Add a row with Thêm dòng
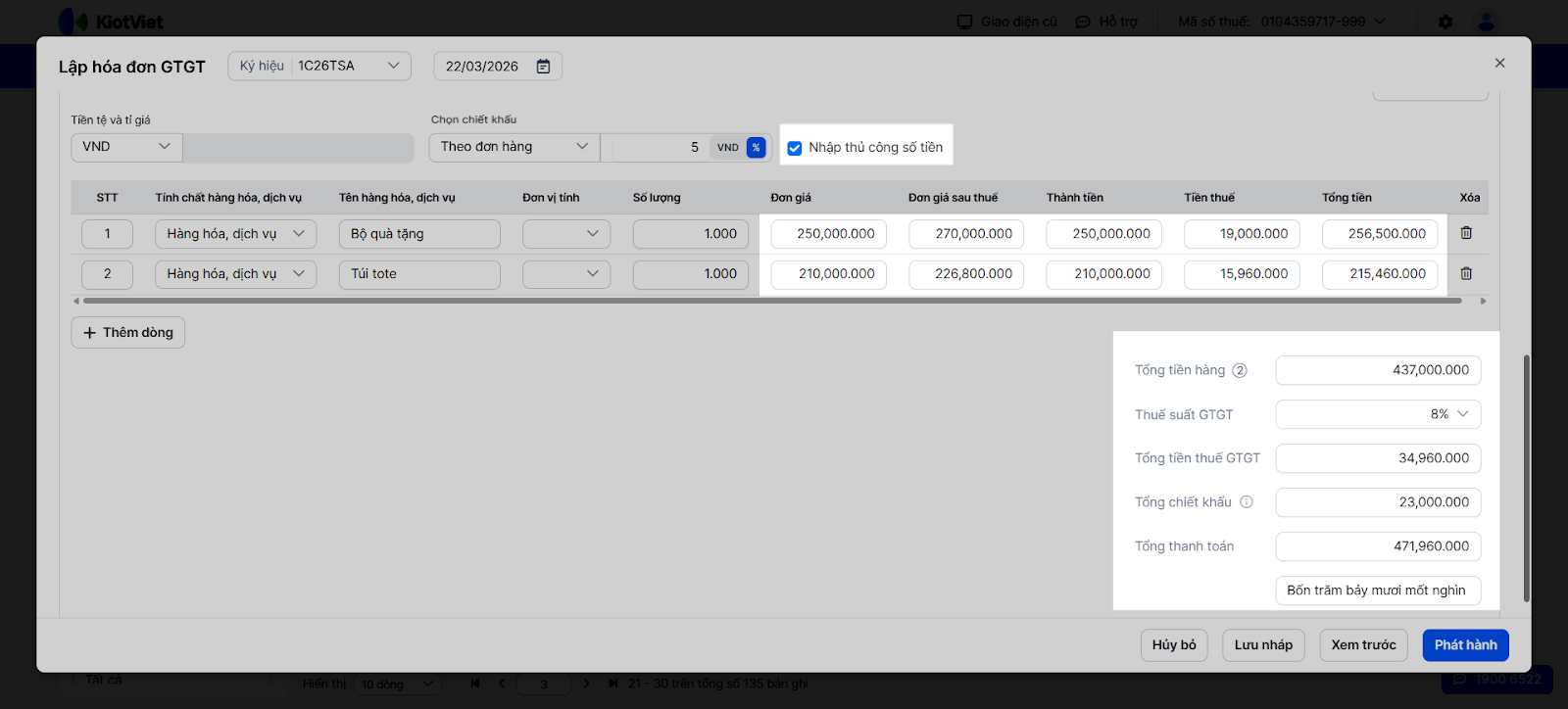The width and height of the screenshot is (1568, 709). point(128,333)
